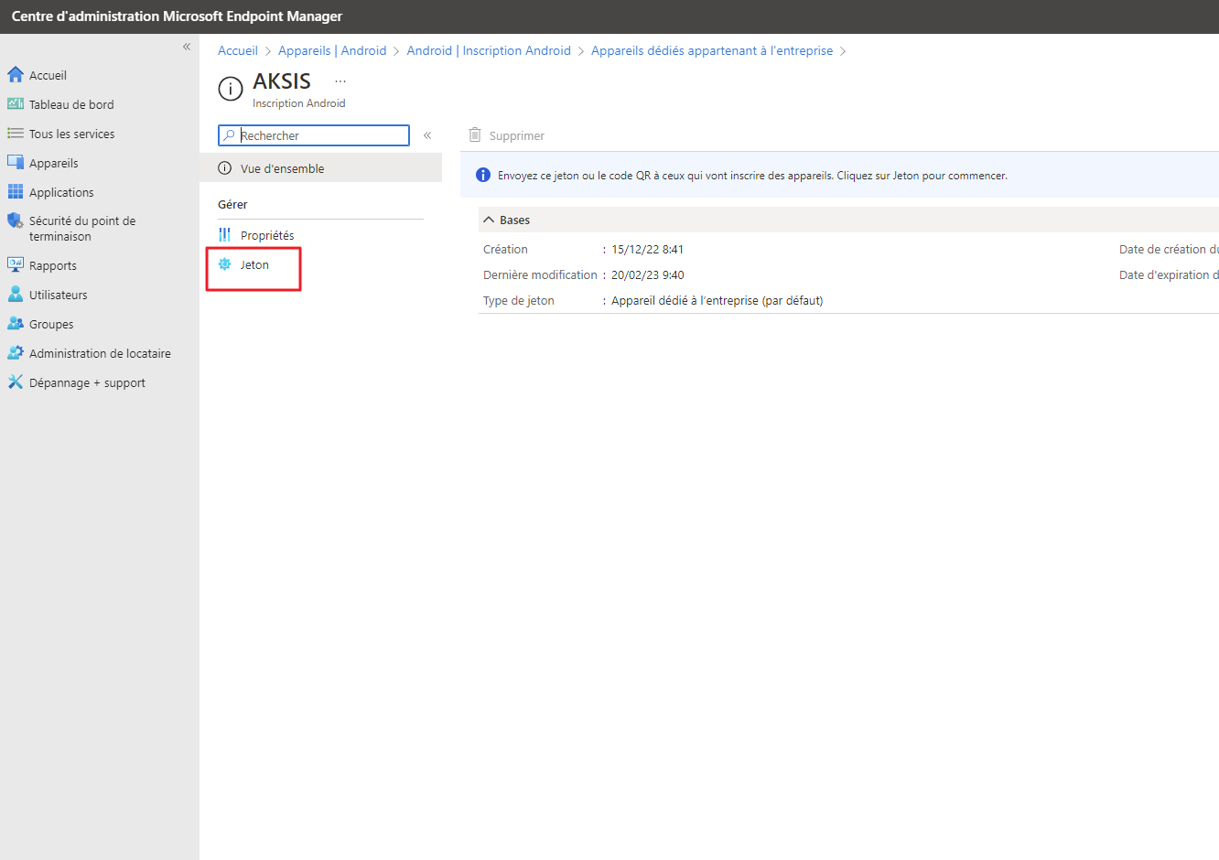
Task: Click the Groupes people icon
Action: pyautogui.click(x=16, y=323)
